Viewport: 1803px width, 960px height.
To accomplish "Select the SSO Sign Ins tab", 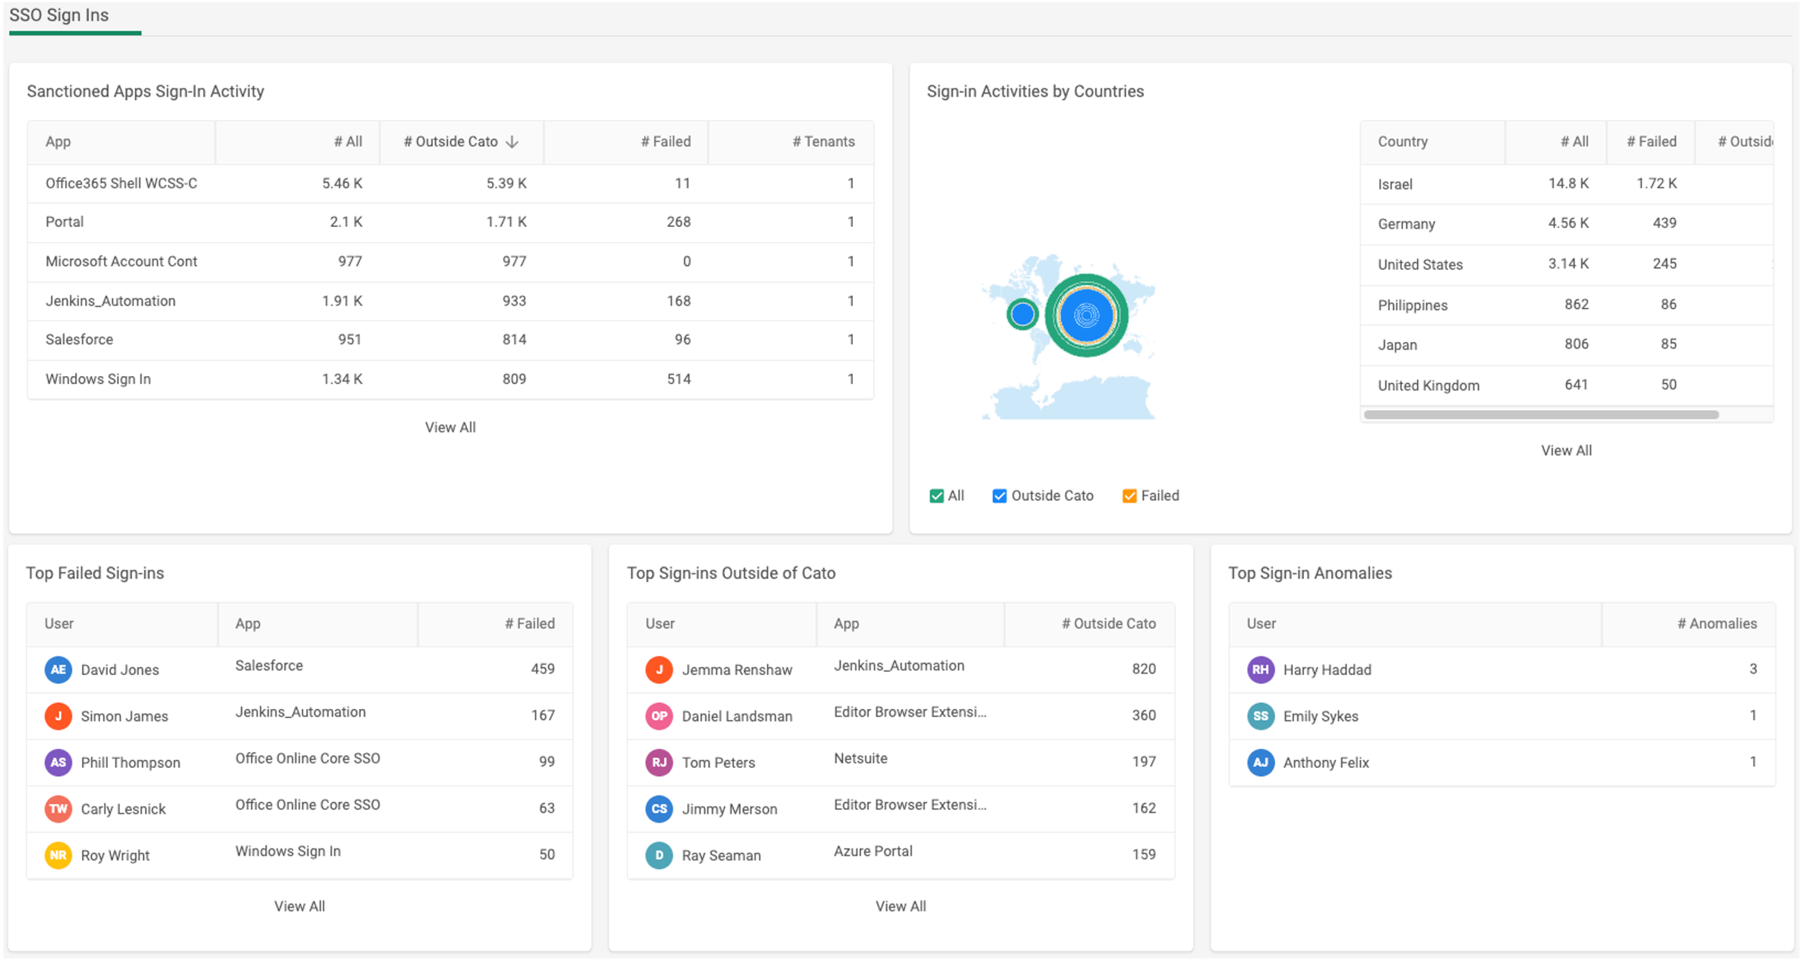I will coord(60,15).
